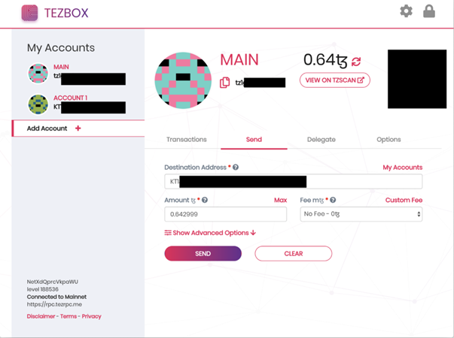Click the plus icon beside Add Account
This screenshot has width=454, height=338.
coord(78,128)
